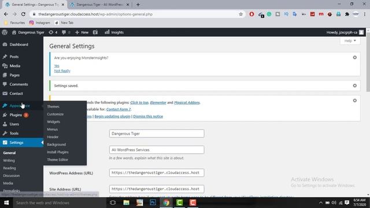The width and height of the screenshot is (370, 208).
Task: Select Menus from Appearance flyout
Action: coord(53,129)
